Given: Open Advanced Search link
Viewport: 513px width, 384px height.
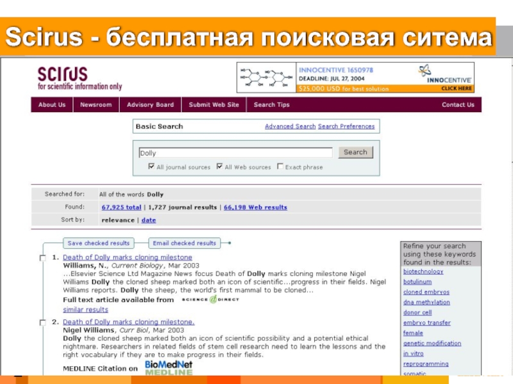Looking at the screenshot, I should [x=290, y=126].
